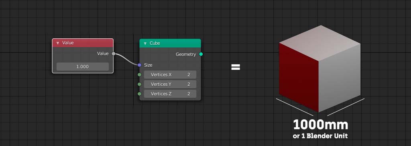The height and width of the screenshot is (146, 411).
Task: Click the 1000mm text
Action: point(321,124)
